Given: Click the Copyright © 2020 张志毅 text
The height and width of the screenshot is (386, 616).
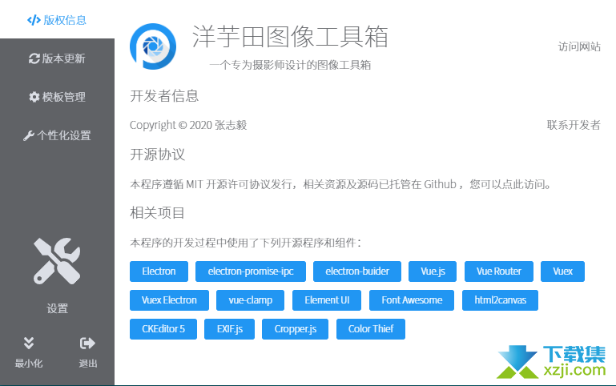Looking at the screenshot, I should (x=188, y=125).
